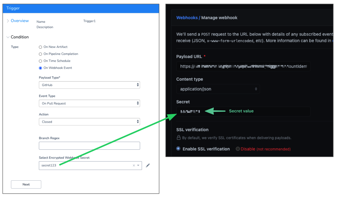Choose Enable SSL verification option
The height and width of the screenshot is (197, 338).
click(179, 149)
